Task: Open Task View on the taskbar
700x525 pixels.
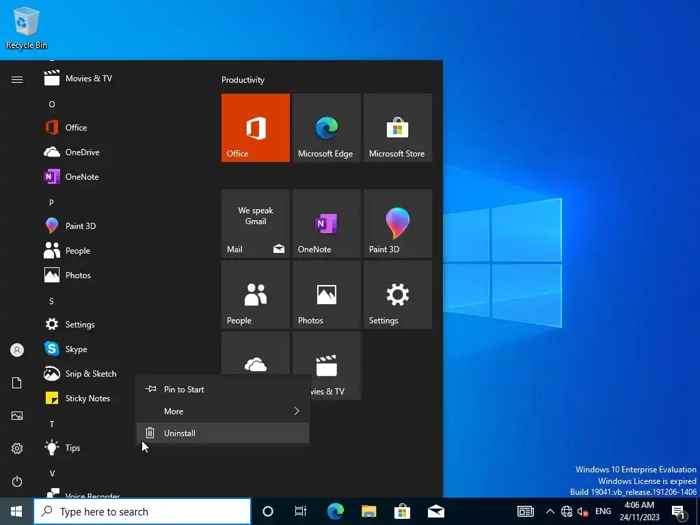Action: click(301, 511)
